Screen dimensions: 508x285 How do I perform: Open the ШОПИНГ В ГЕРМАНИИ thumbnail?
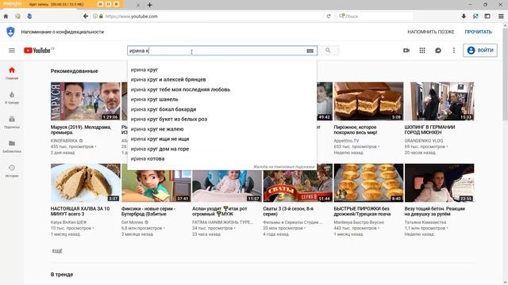439,101
